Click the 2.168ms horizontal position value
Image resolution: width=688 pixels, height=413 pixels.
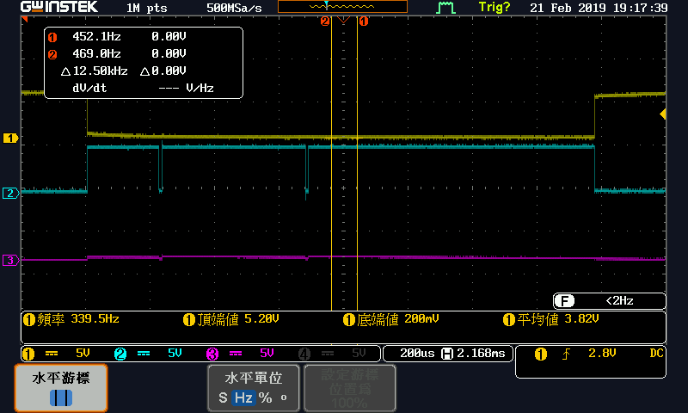[481, 354]
